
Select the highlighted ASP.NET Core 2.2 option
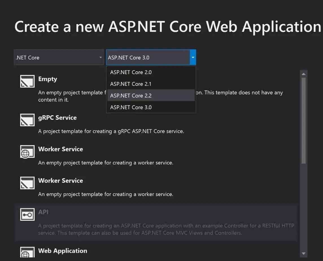[130, 95]
